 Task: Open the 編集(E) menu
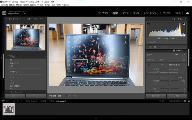(12, 5)
